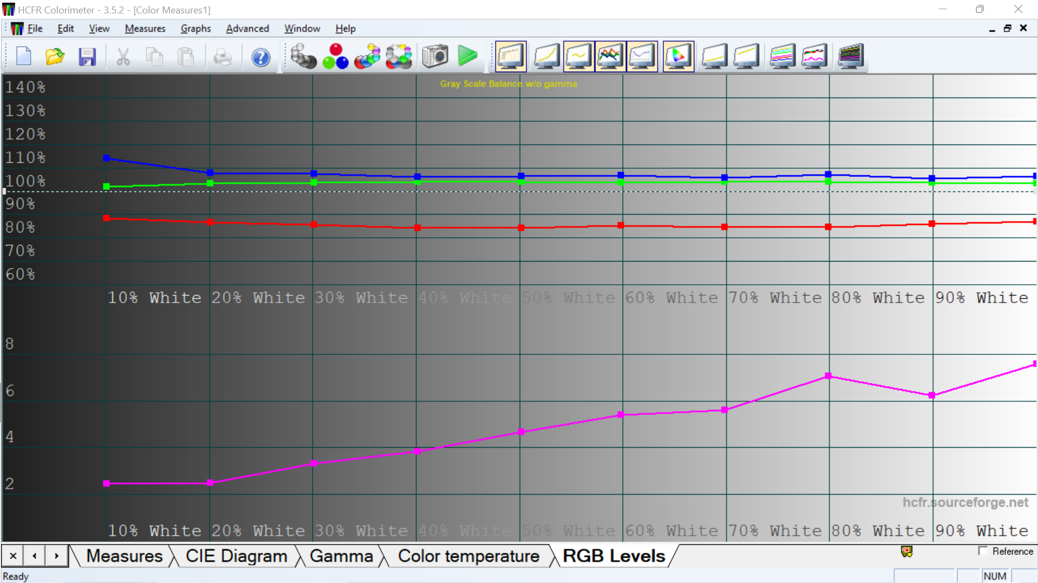The height and width of the screenshot is (583, 1038).
Task: Open the Advanced menu dropdown
Action: pos(247,29)
